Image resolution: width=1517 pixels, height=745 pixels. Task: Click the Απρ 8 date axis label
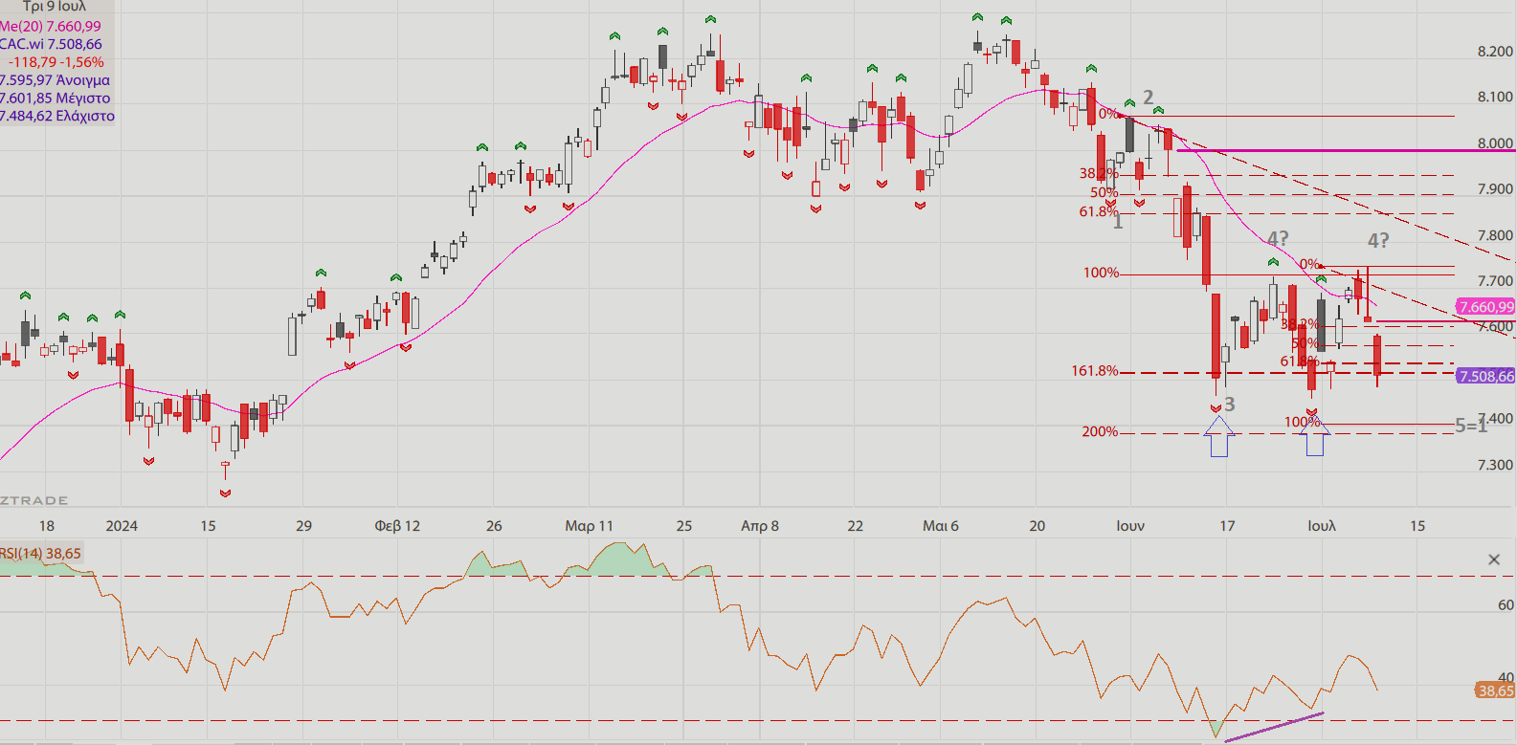click(760, 526)
